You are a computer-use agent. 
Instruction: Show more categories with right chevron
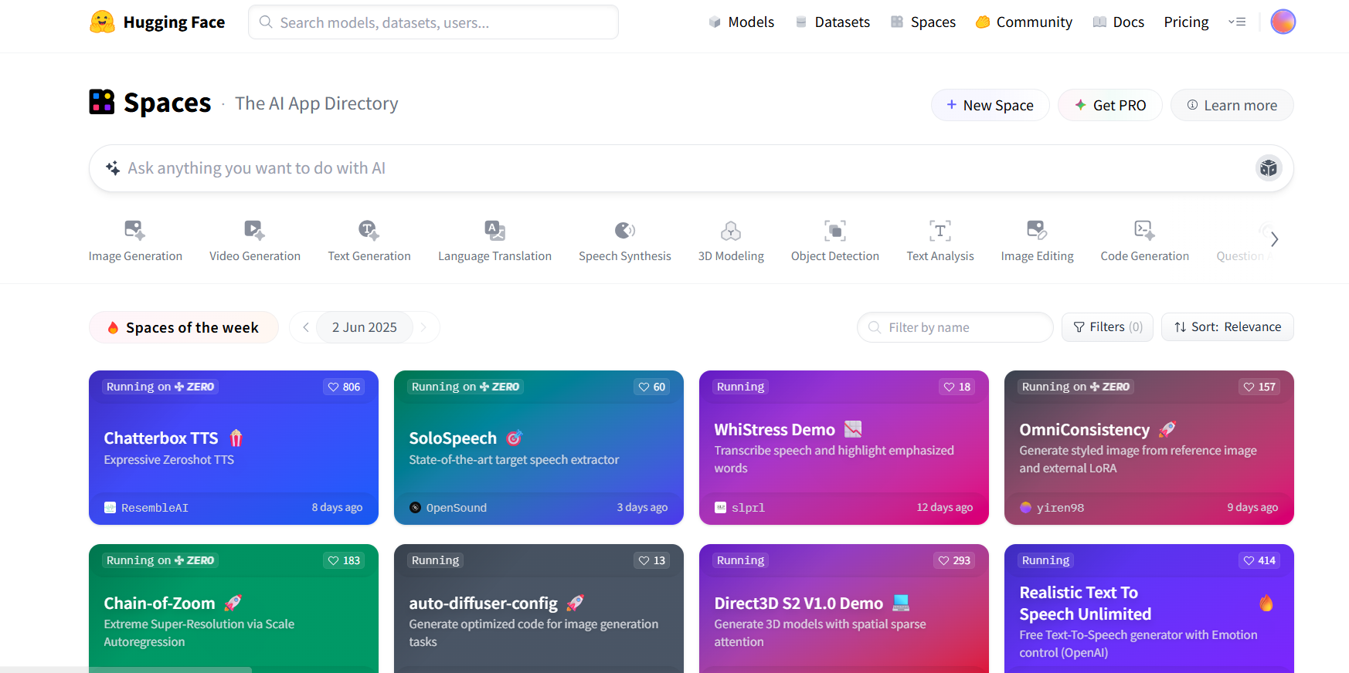coord(1275,239)
